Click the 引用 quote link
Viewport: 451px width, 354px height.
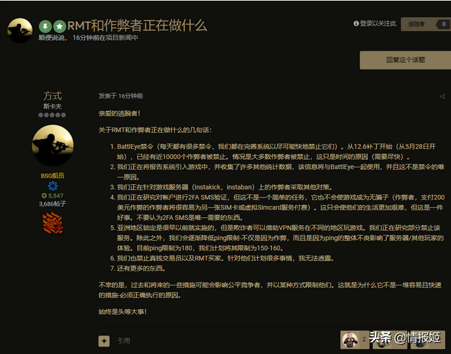click(x=123, y=341)
